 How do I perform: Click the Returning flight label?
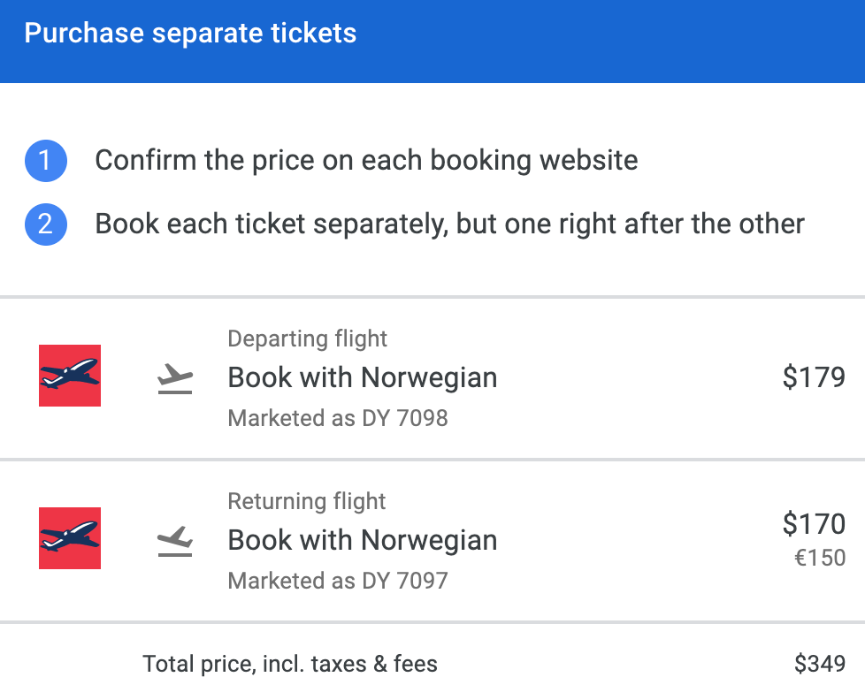click(307, 501)
